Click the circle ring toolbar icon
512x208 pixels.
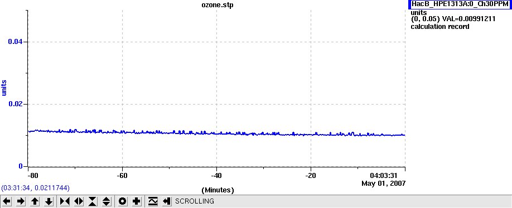(123, 201)
